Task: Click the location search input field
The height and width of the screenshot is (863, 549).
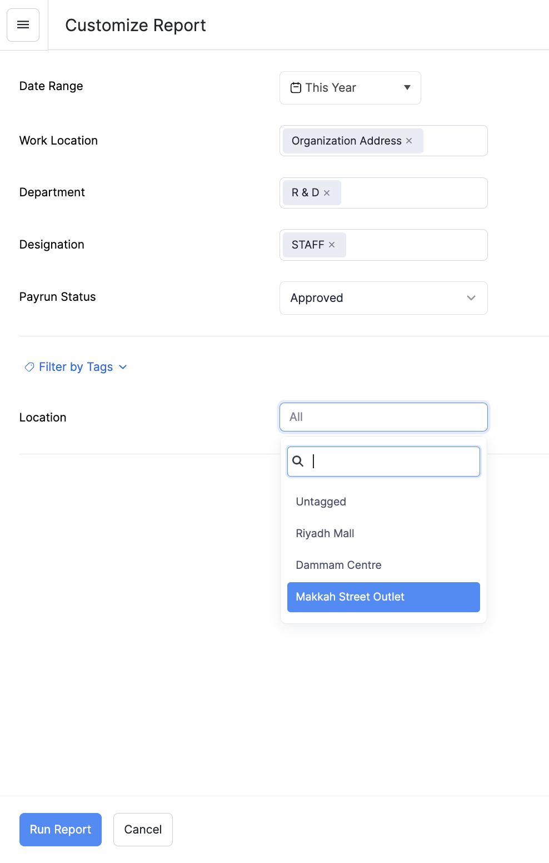Action: coord(389,461)
